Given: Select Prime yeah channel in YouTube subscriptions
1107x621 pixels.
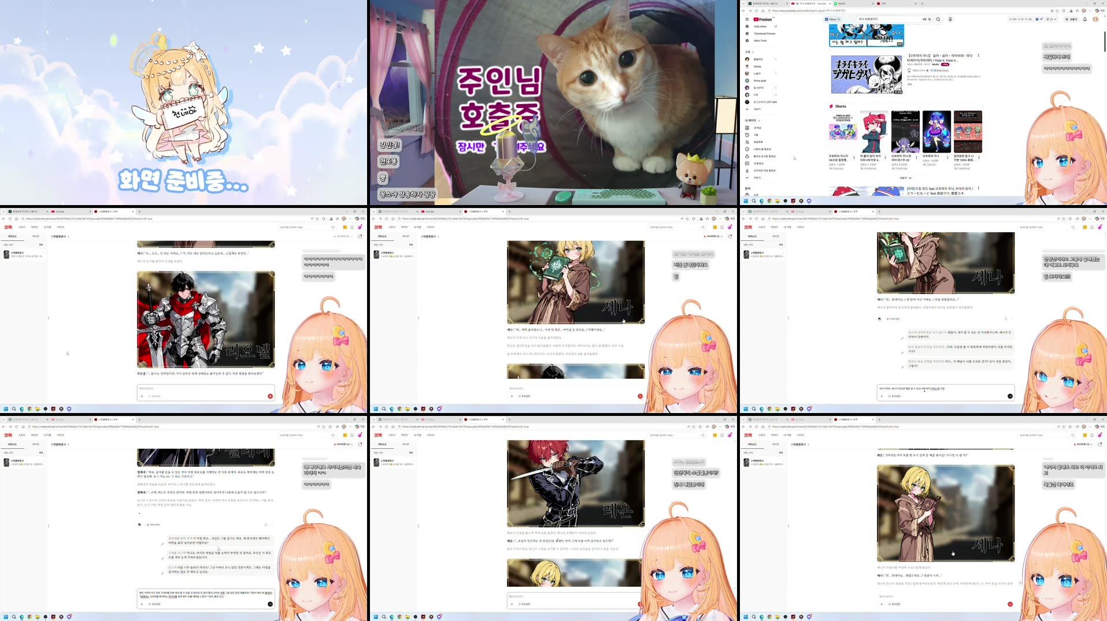Looking at the screenshot, I should (x=761, y=80).
